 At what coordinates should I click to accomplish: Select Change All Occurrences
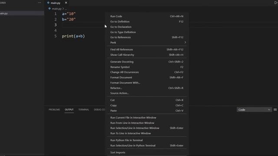pos(147,72)
